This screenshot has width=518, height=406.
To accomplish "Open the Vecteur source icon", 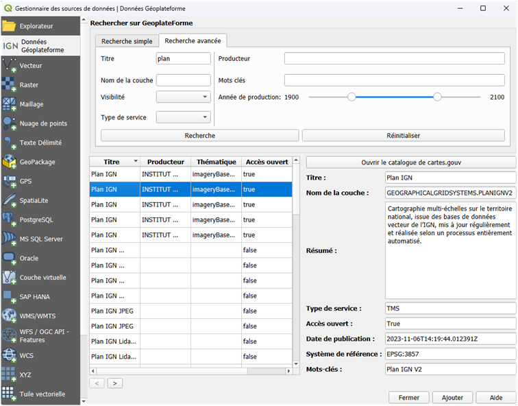I will 9,65.
